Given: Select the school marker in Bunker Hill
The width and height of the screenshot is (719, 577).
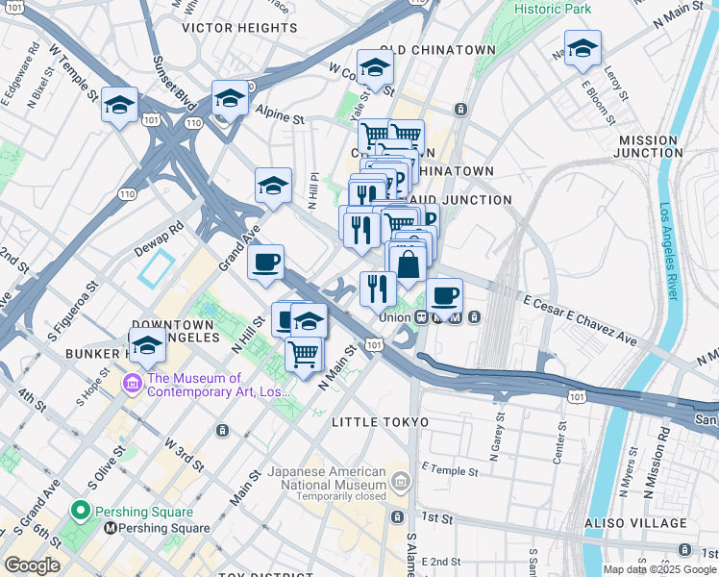Looking at the screenshot, I should pos(147,347).
